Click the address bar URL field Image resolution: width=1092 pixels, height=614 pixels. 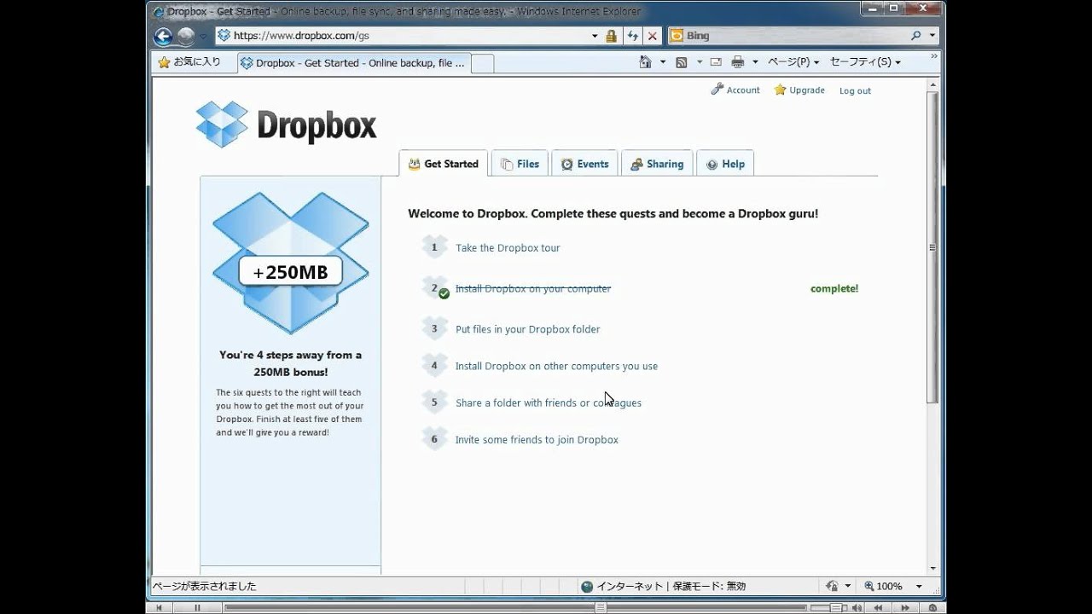click(401, 36)
